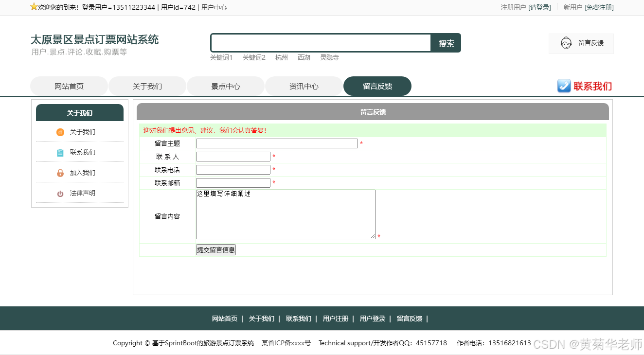
Task: Click the 关键词2 search suggestion
Action: pyautogui.click(x=254, y=57)
